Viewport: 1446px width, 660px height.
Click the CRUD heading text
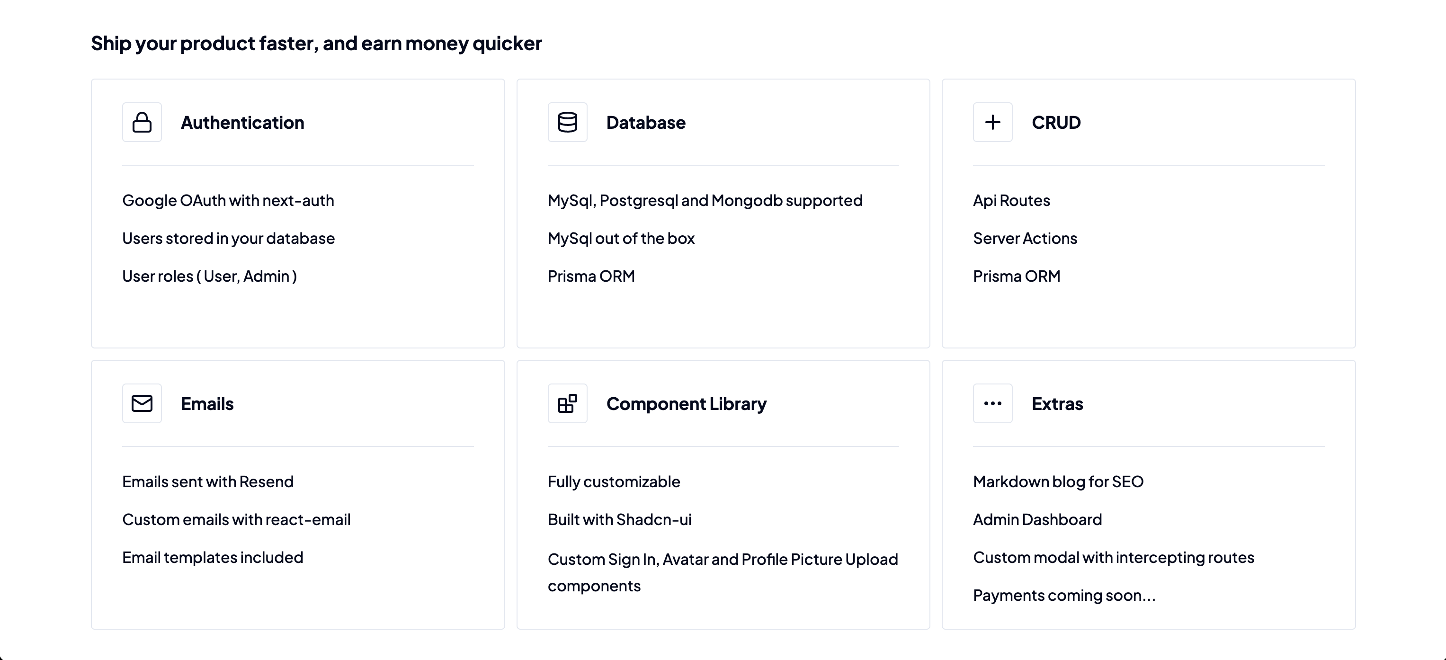pyautogui.click(x=1056, y=122)
